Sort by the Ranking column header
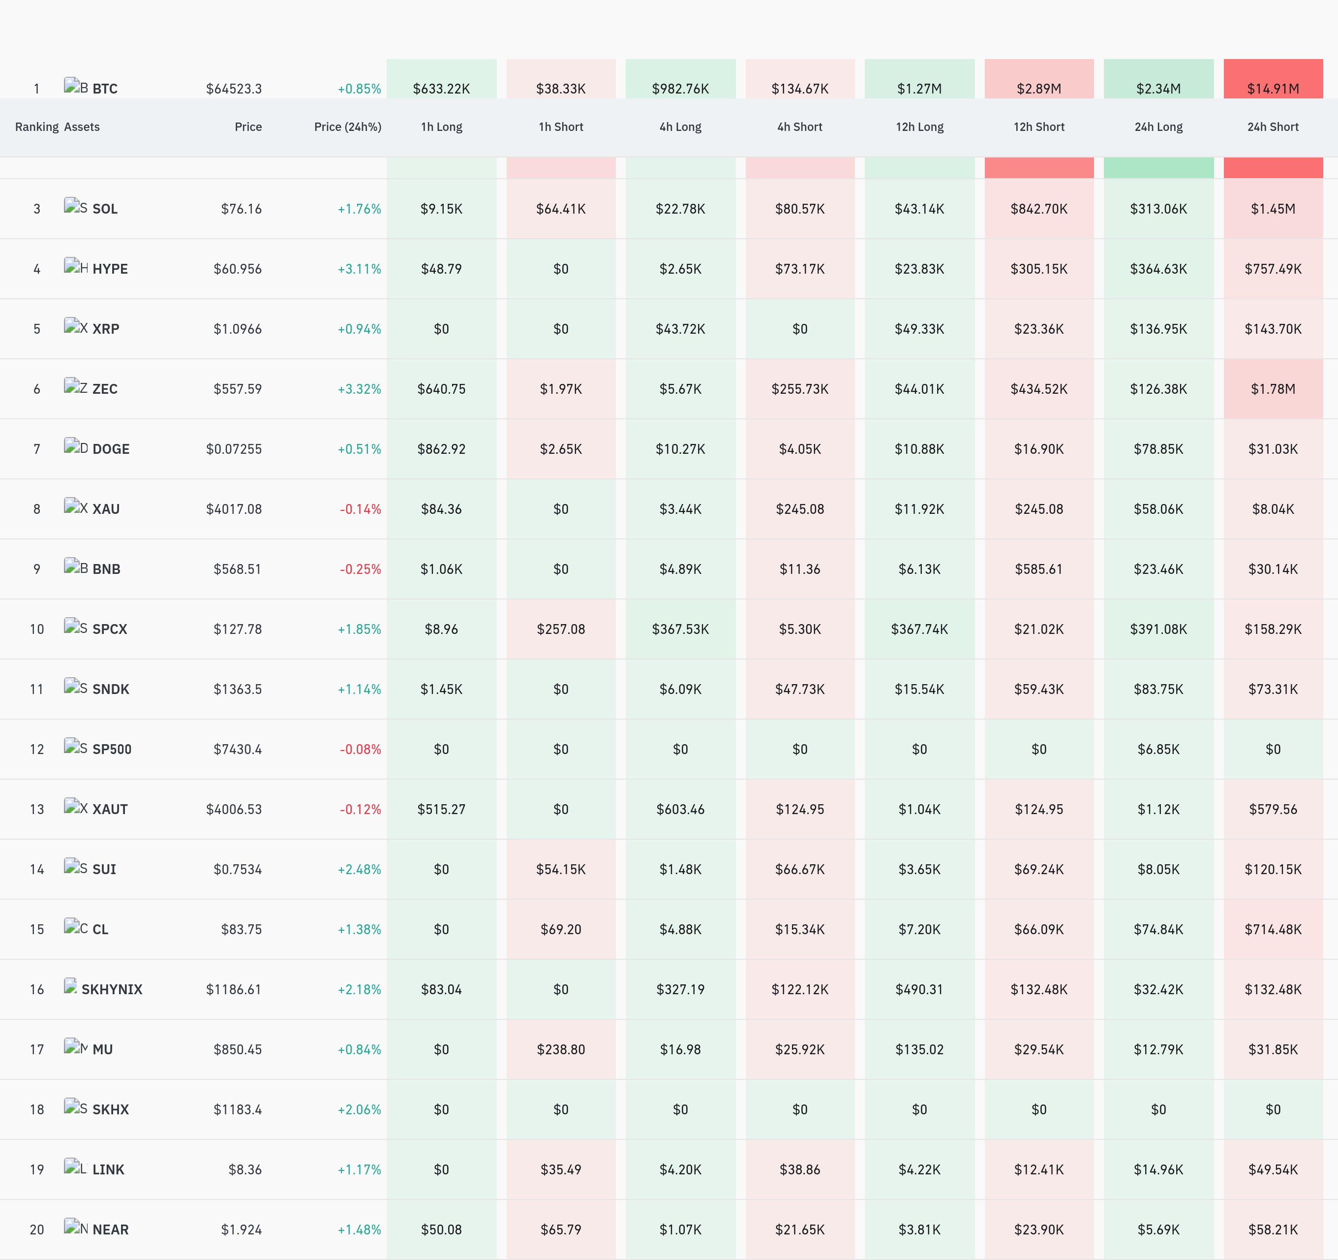The image size is (1338, 1260). (x=37, y=126)
